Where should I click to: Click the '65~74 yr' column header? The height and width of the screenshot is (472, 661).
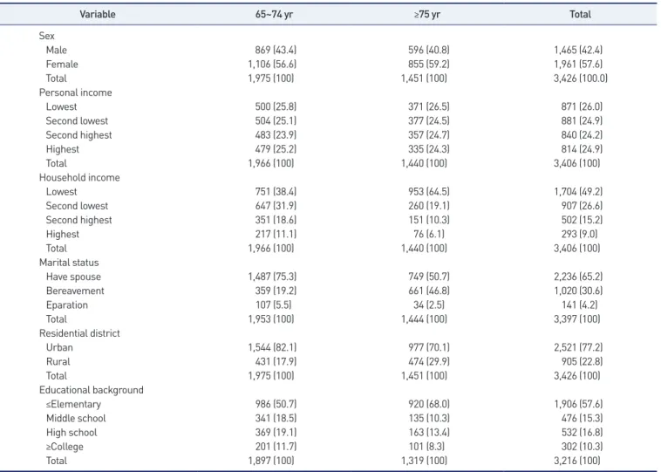point(274,14)
